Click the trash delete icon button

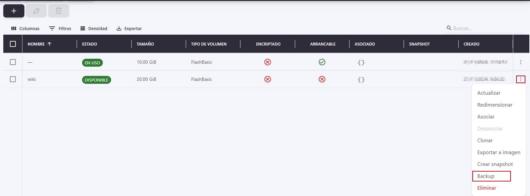[59, 11]
